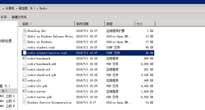The image size is (205, 110).
Task: Click the redis.windows.conf file icon
Action: pos(24,47)
